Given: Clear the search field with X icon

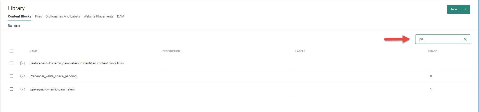Looking at the screenshot, I should coord(465,39).
